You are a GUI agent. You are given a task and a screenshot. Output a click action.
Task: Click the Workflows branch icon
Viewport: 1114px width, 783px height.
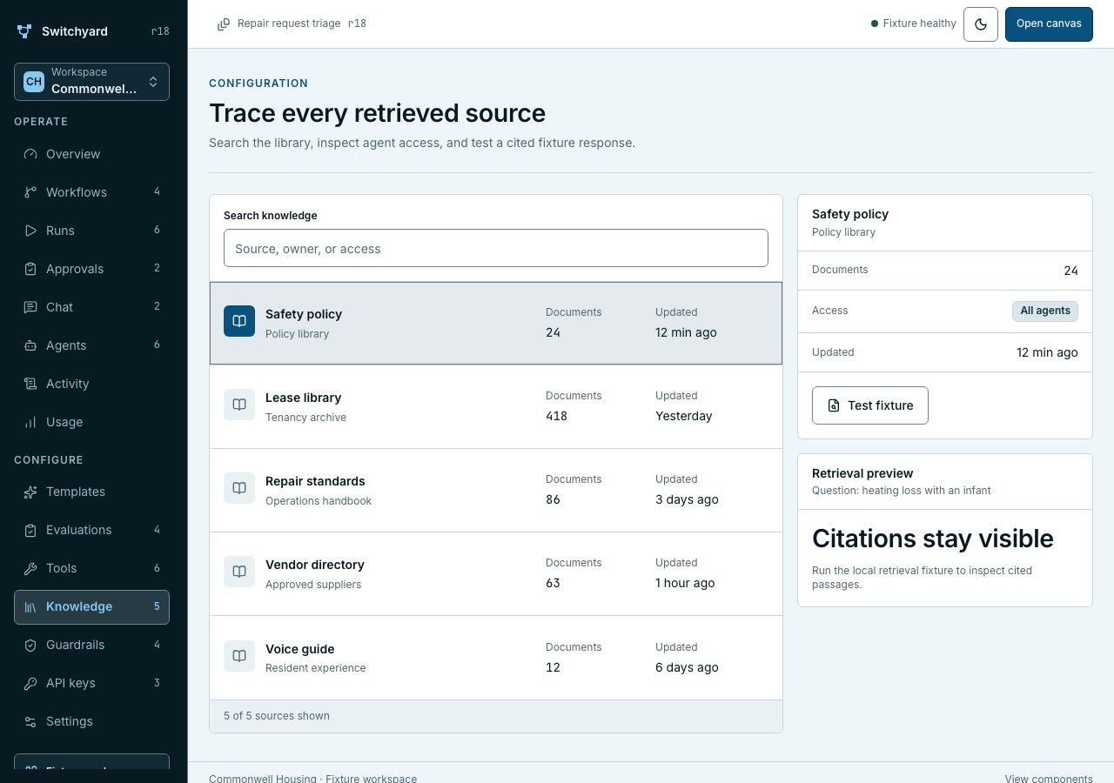pos(30,192)
